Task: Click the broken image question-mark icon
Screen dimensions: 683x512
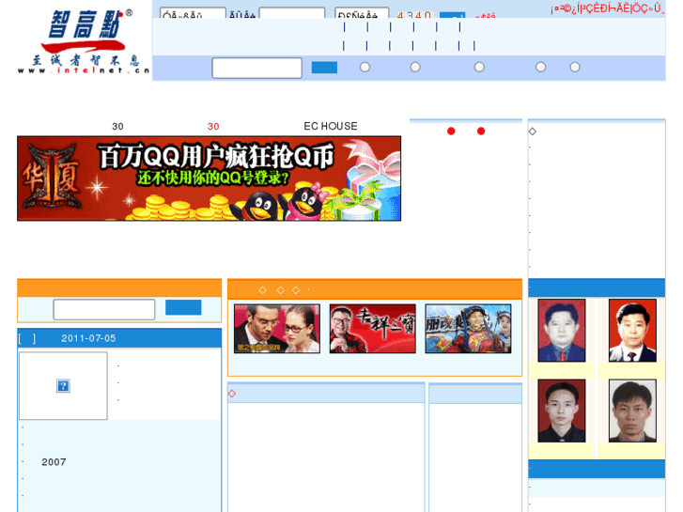Action: (x=63, y=385)
